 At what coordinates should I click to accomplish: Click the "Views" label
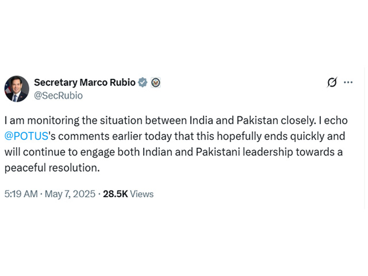click(141, 194)
